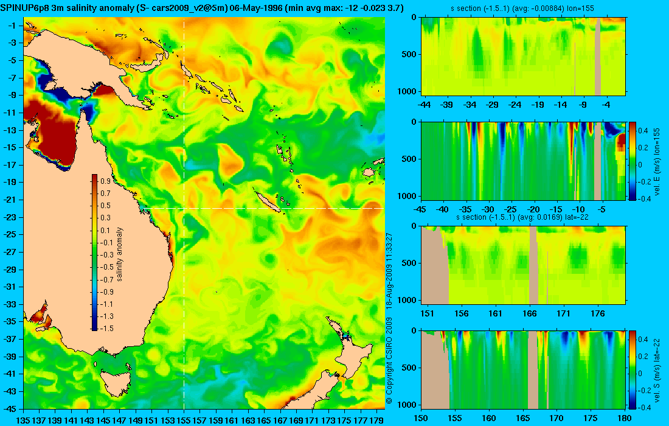Click the 'lon=155' s section plot title
The width and height of the screenshot is (669, 426).
(522, 8)
